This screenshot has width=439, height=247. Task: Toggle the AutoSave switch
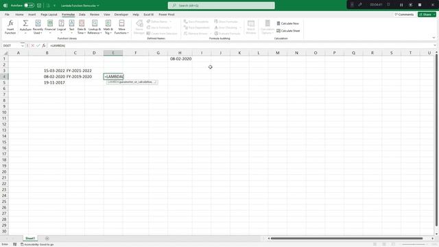[29, 5]
